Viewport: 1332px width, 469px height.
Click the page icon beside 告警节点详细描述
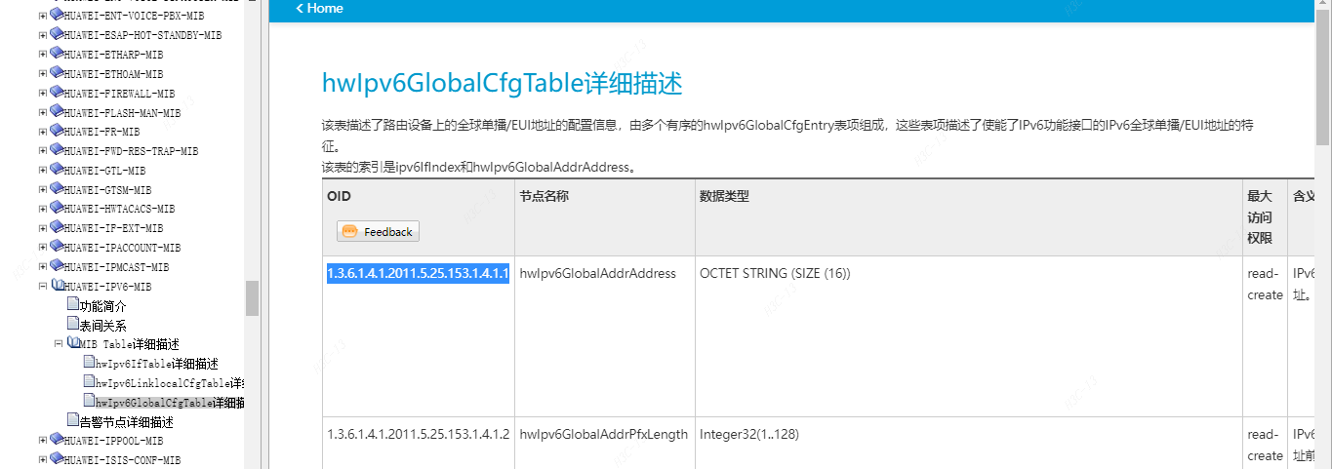pyautogui.click(x=72, y=421)
